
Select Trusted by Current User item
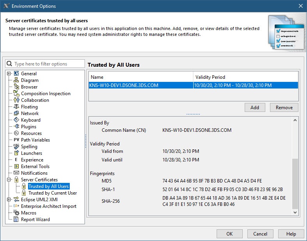click(53, 193)
